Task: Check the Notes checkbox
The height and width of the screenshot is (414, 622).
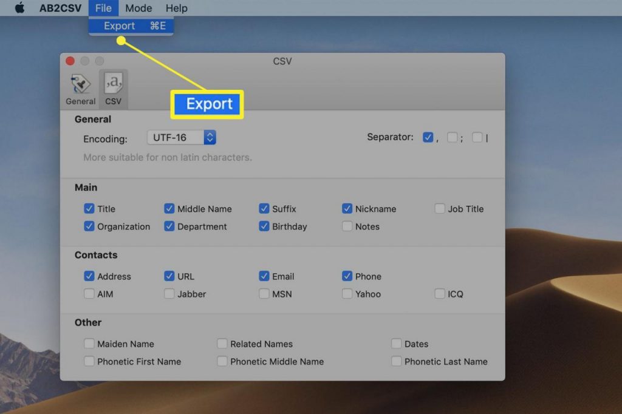Action: (x=347, y=226)
